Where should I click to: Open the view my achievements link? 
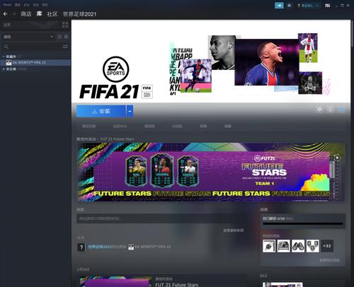[x=329, y=260]
